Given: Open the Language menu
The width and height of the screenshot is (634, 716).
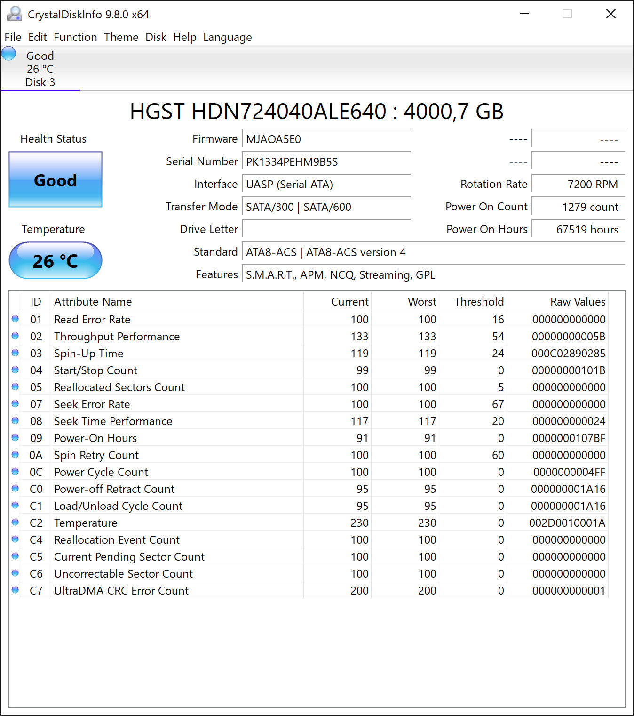Looking at the screenshot, I should point(228,37).
